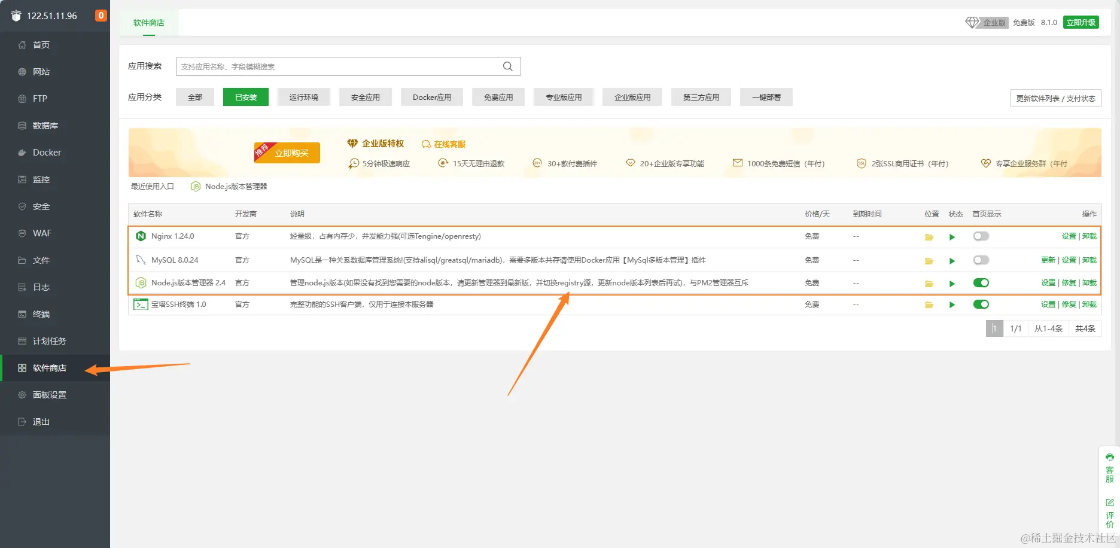This screenshot has width=1120, height=548.
Task: Click the 在线客服 chat icon
Action: tap(426, 144)
